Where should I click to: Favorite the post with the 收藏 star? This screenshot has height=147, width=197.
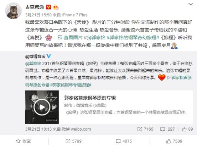tap(24, 141)
